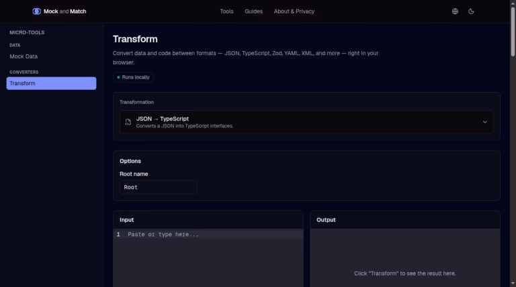Click the scrollbar down arrow
This screenshot has width=516, height=287.
click(x=513, y=284)
